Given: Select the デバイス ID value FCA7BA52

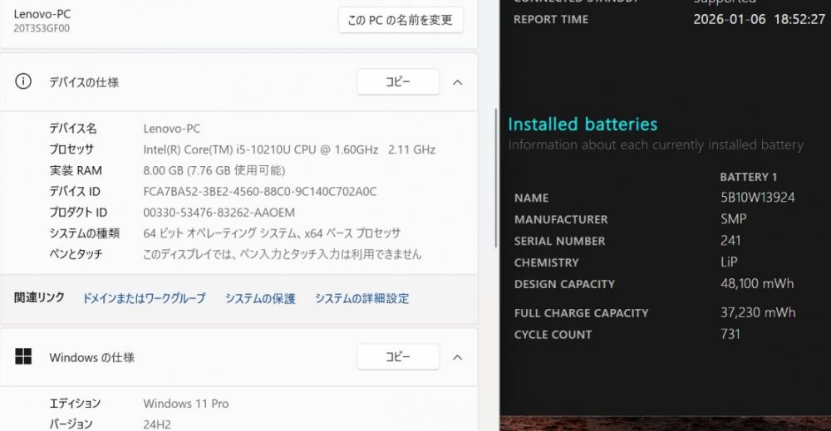Looking at the screenshot, I should (x=259, y=192).
